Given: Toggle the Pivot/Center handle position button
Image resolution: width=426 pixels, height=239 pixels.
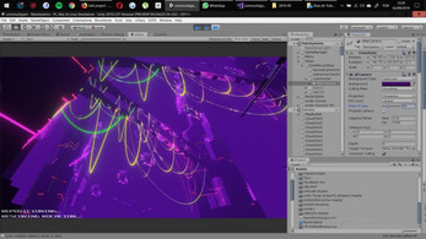Looking at the screenshot, I should [x=79, y=27].
